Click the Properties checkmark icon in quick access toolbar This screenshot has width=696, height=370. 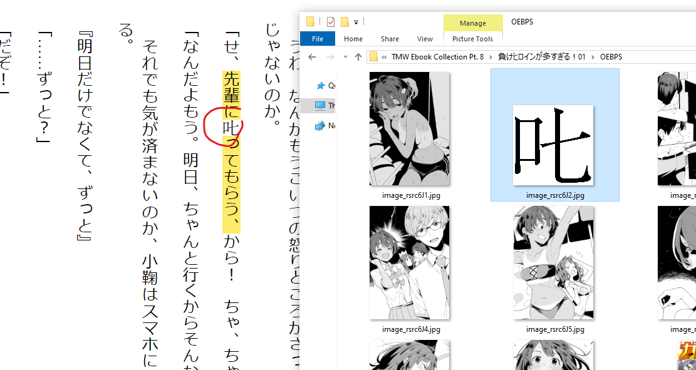pyautogui.click(x=330, y=22)
